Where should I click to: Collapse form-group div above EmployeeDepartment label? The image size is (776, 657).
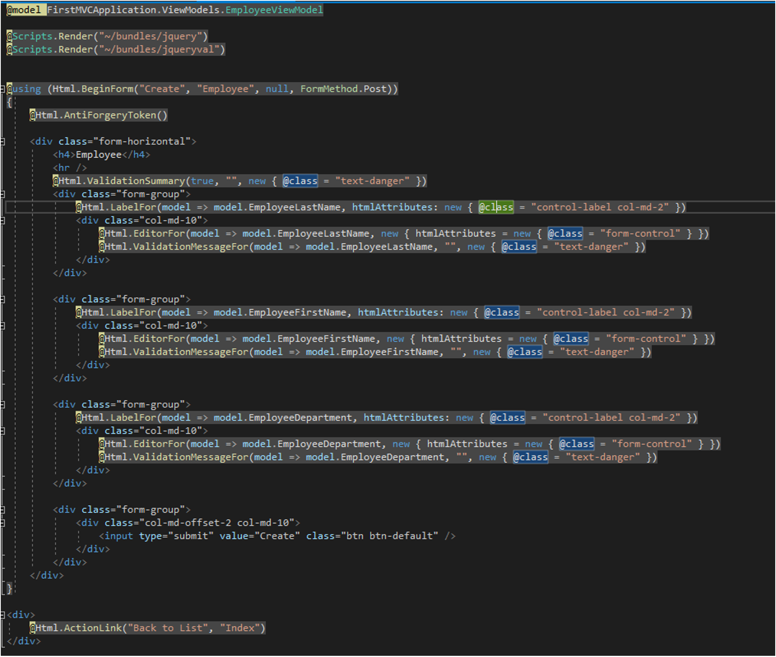(2, 405)
